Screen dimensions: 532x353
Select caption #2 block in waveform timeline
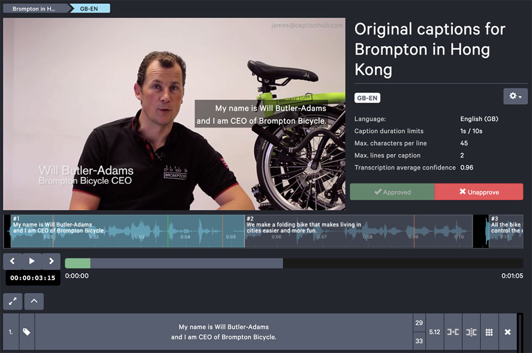[358, 231]
